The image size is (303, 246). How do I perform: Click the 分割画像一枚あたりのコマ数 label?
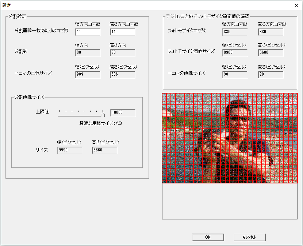[x=41, y=31]
